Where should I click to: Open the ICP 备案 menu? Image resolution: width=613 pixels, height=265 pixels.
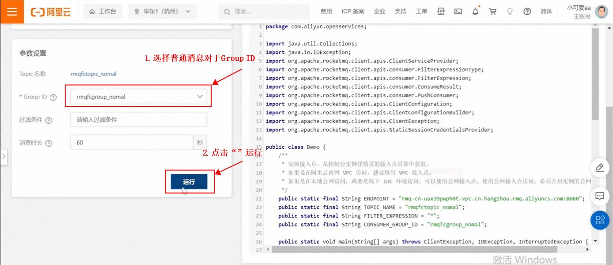353,12
